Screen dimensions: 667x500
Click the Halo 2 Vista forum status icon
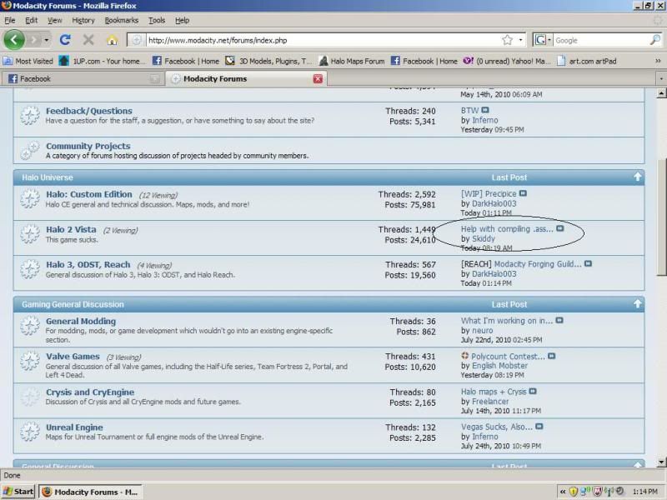click(30, 234)
